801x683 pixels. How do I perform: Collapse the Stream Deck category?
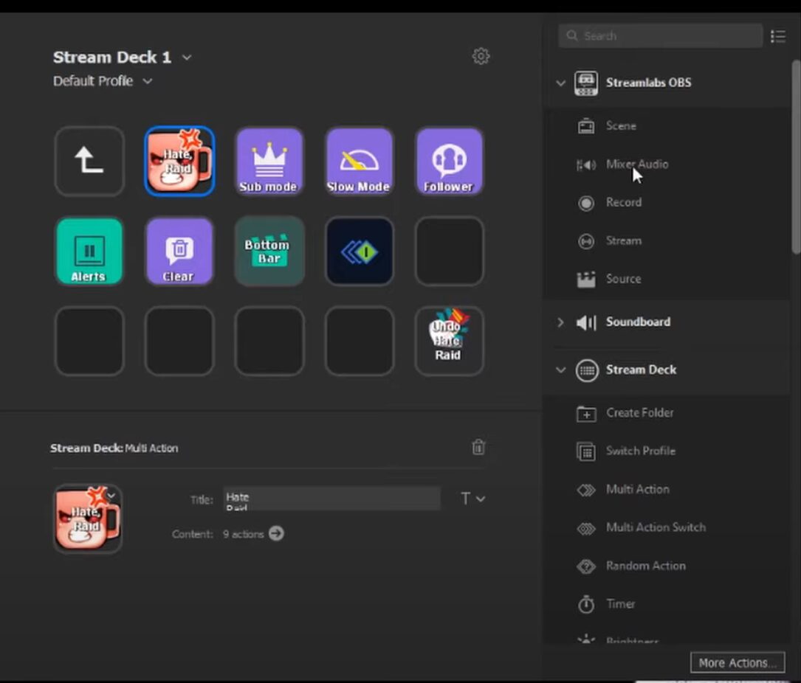[560, 370]
